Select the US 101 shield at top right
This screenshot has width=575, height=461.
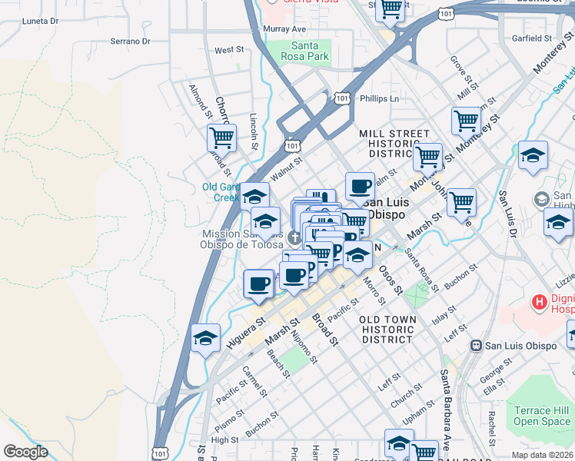tap(446, 15)
